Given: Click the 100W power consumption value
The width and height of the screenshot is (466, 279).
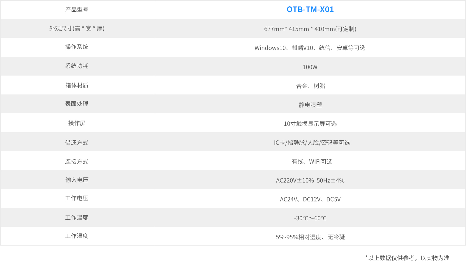Looking at the screenshot, I should pyautogui.click(x=310, y=67).
